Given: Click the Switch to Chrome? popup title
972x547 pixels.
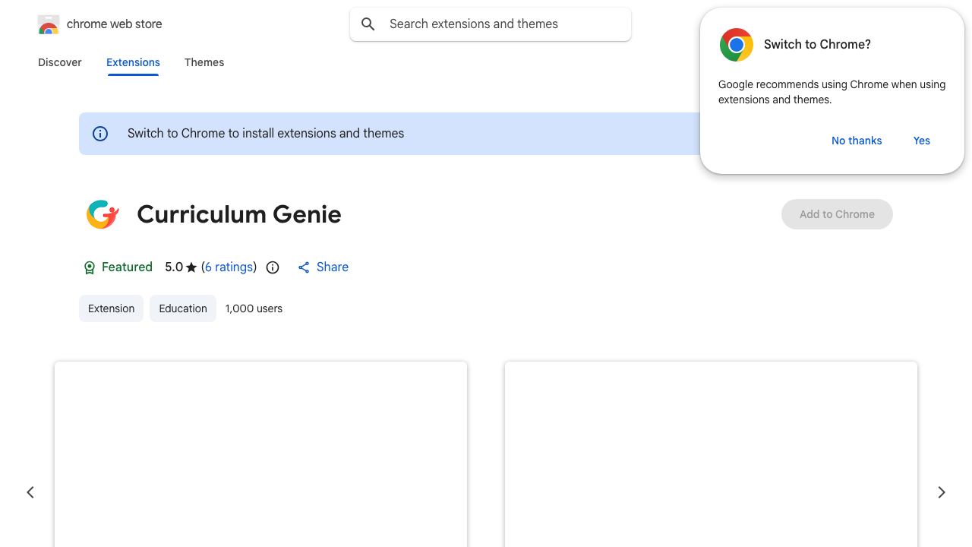Looking at the screenshot, I should click(x=817, y=45).
